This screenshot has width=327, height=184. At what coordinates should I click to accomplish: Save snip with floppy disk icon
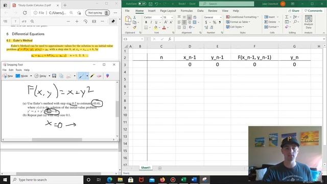(54, 76)
